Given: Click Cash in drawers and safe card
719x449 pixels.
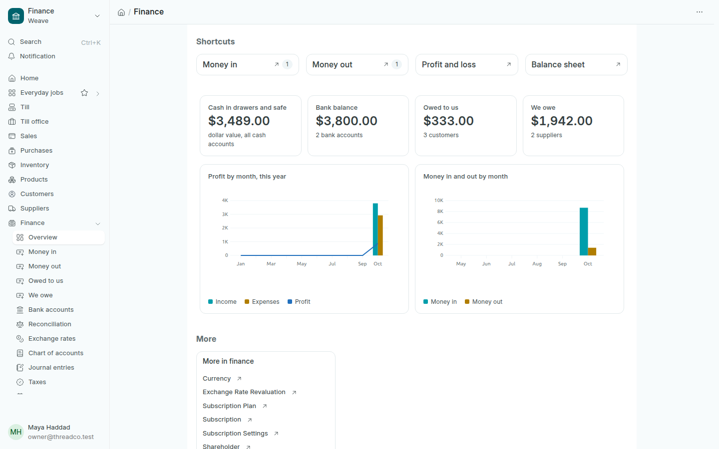Looking at the screenshot, I should click(251, 126).
